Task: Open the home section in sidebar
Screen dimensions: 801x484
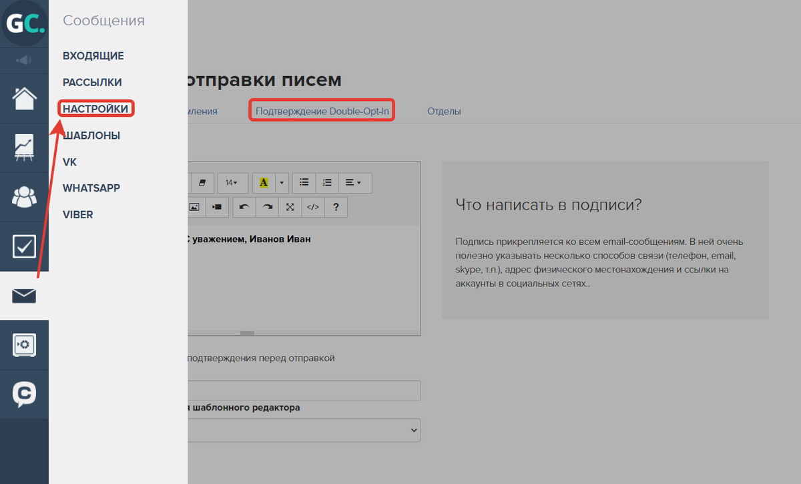Action: pos(24,98)
